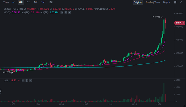Open the minutes interval dropdown
Image resolution: width=186 pixels, height=107 pixels.
coord(13,2)
